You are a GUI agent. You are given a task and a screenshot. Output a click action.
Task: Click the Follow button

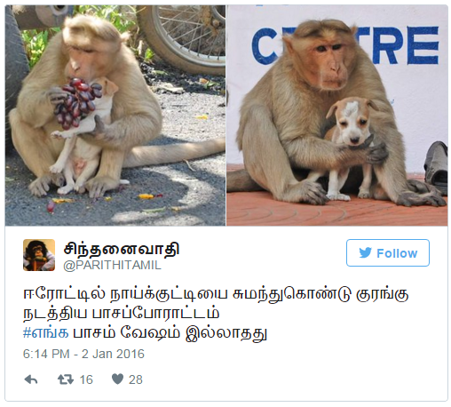tap(388, 252)
